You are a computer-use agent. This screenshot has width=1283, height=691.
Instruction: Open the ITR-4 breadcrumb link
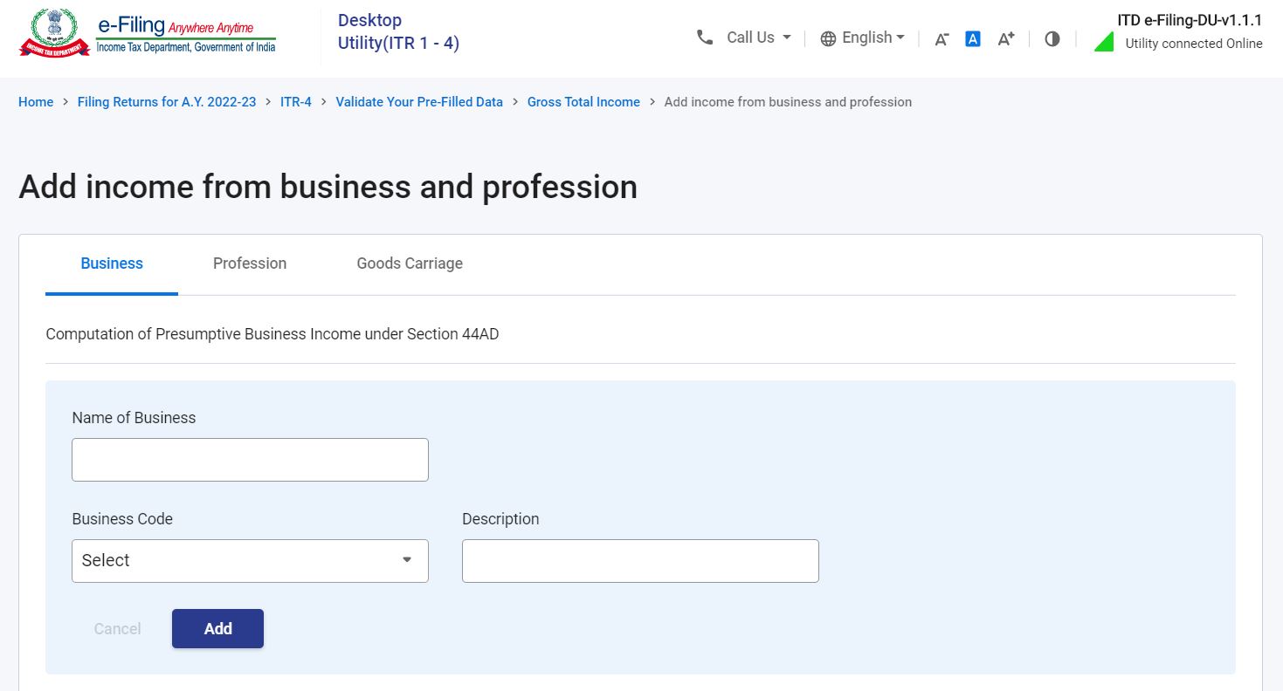[x=295, y=101]
